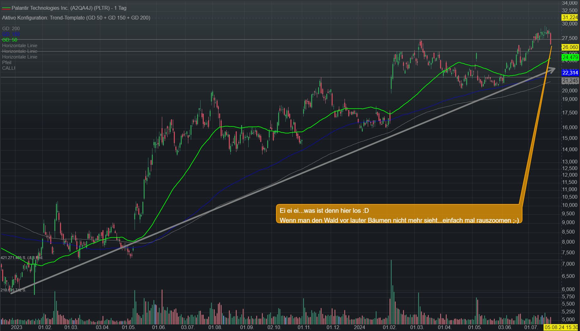The image size is (580, 331).
Task: Click the 'Ei ei ei...was ist denn hier los' annotation line
Action: click(324, 211)
